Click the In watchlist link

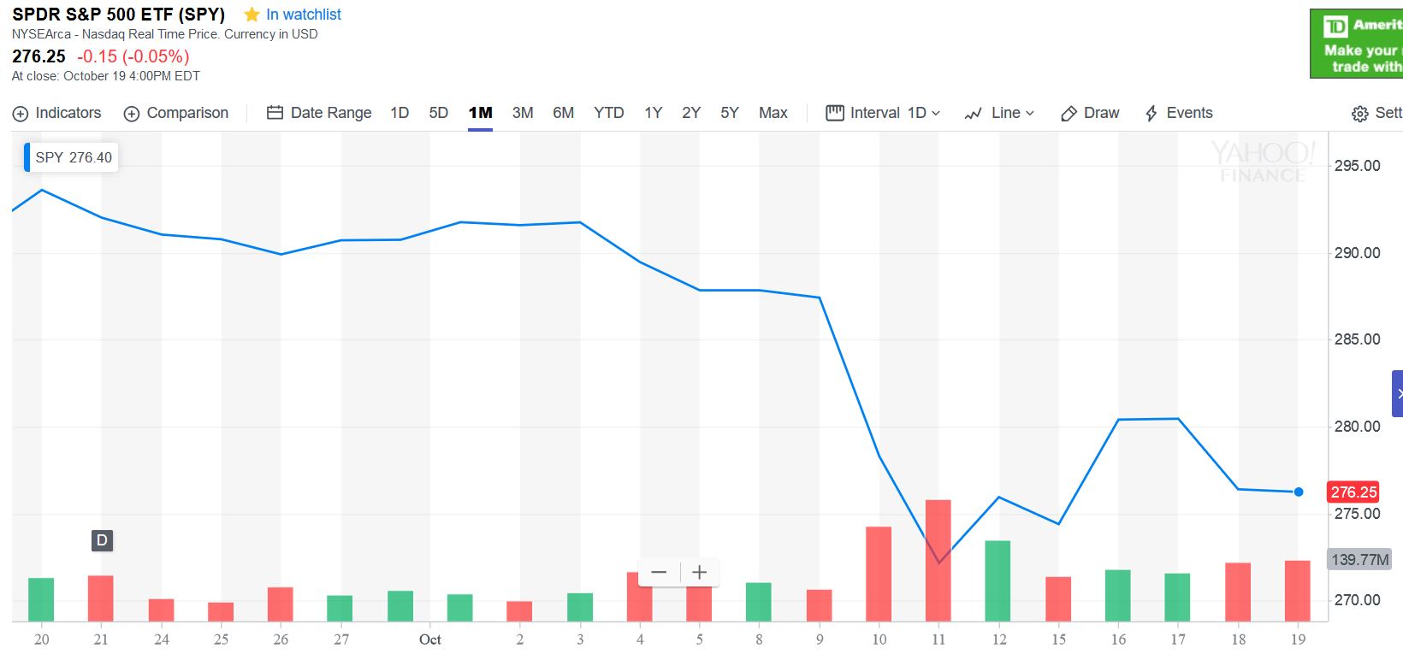[x=304, y=15]
